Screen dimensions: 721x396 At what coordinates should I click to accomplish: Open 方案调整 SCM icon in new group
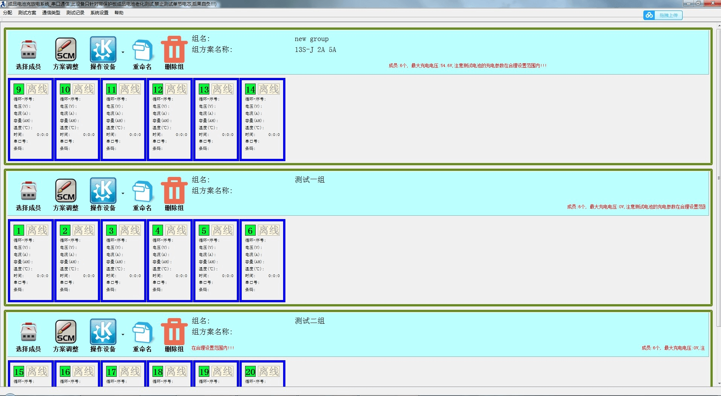tap(66, 50)
